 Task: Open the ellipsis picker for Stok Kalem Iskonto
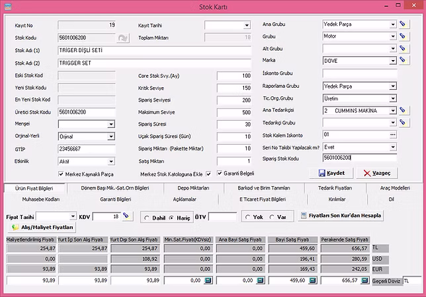(x=393, y=135)
